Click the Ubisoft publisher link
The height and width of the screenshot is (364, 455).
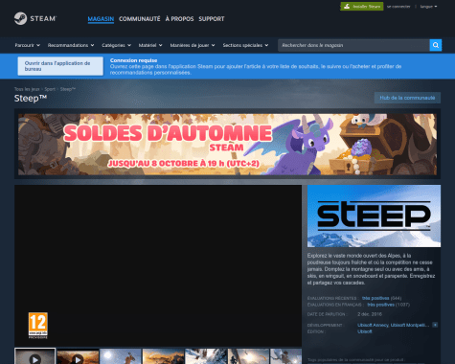365,331
